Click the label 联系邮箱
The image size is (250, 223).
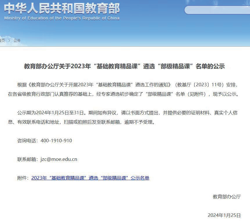[x=26, y=159]
